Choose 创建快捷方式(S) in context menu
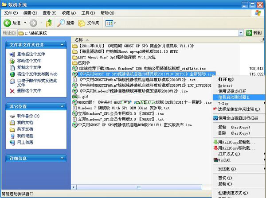Screen dimensions: 266x198 (x=239, y=193)
